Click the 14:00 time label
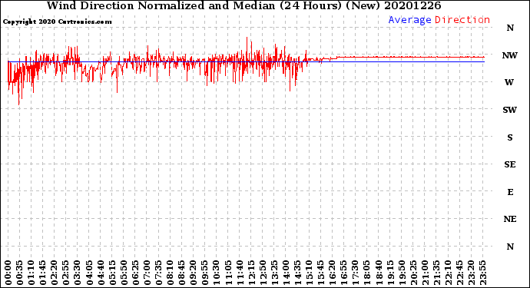 [285, 273]
